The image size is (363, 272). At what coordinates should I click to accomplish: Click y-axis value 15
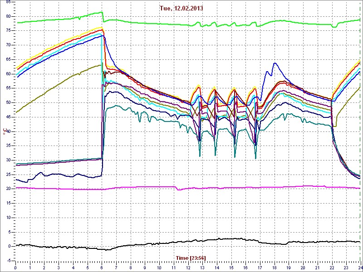(8, 203)
